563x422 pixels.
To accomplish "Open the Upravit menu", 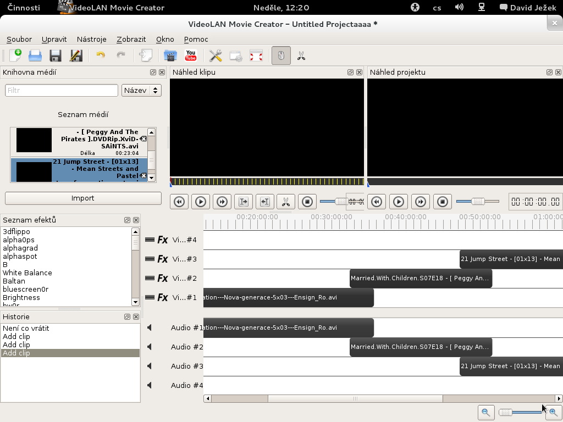I will [x=54, y=40].
